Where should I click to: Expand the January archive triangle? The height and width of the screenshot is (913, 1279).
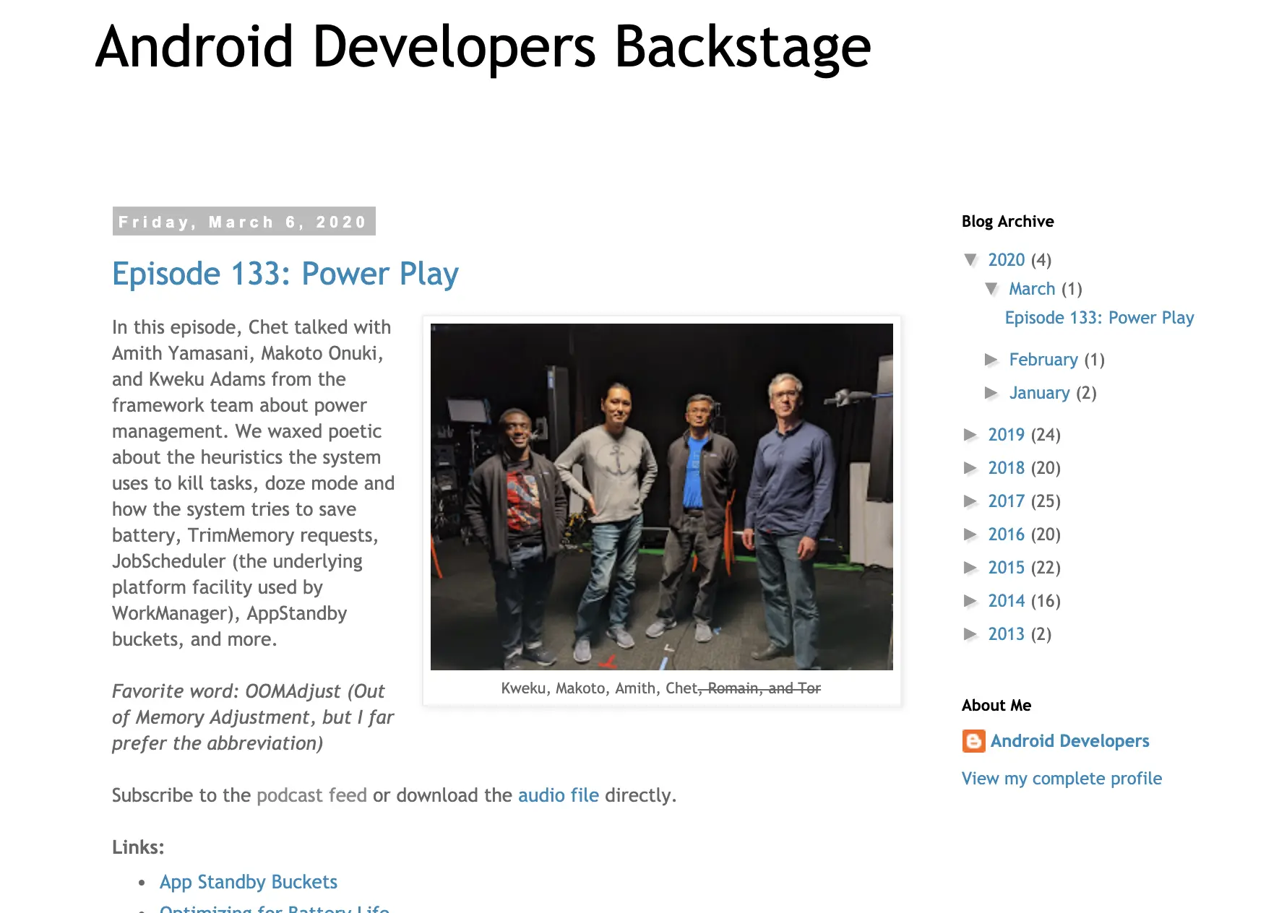point(991,393)
